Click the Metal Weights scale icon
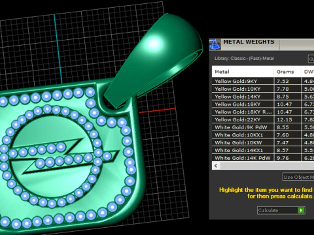 click(x=215, y=44)
